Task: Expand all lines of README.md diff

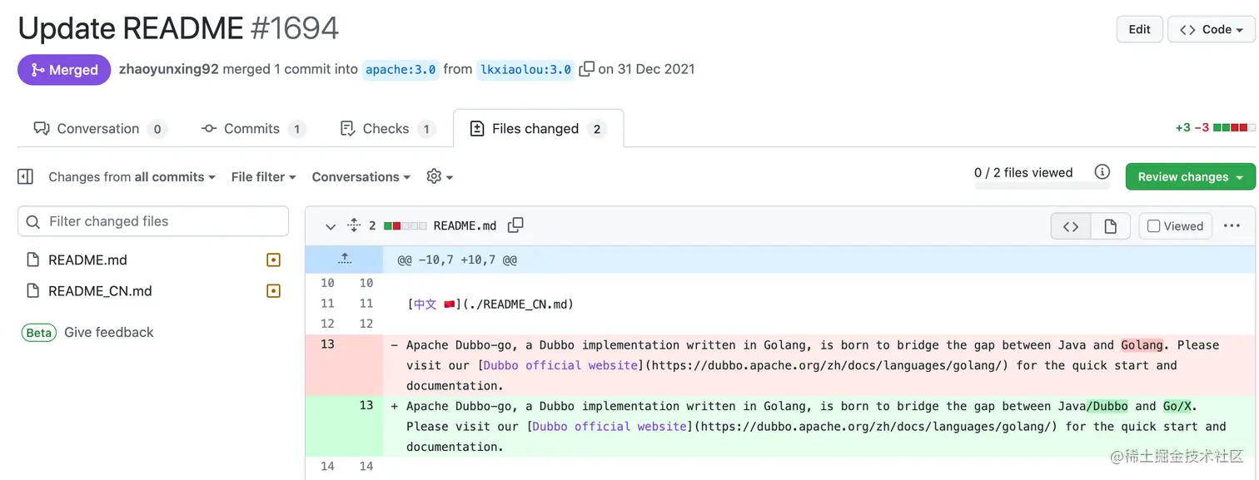Action: [353, 225]
